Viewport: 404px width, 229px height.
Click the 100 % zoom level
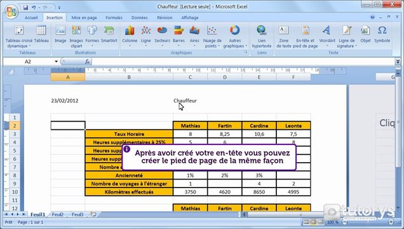pos(333,222)
